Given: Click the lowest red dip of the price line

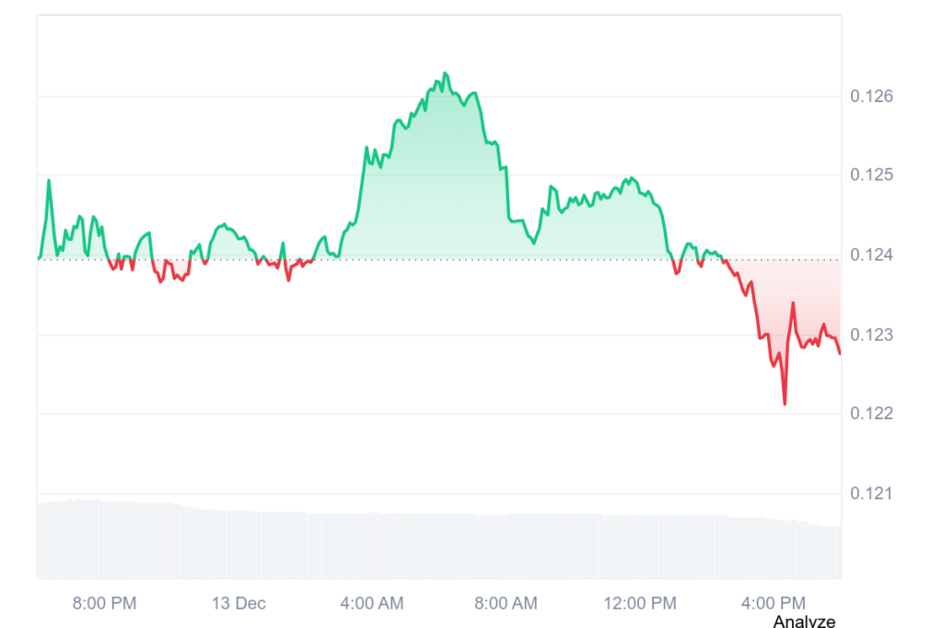Looking at the screenshot, I should pos(785,403).
